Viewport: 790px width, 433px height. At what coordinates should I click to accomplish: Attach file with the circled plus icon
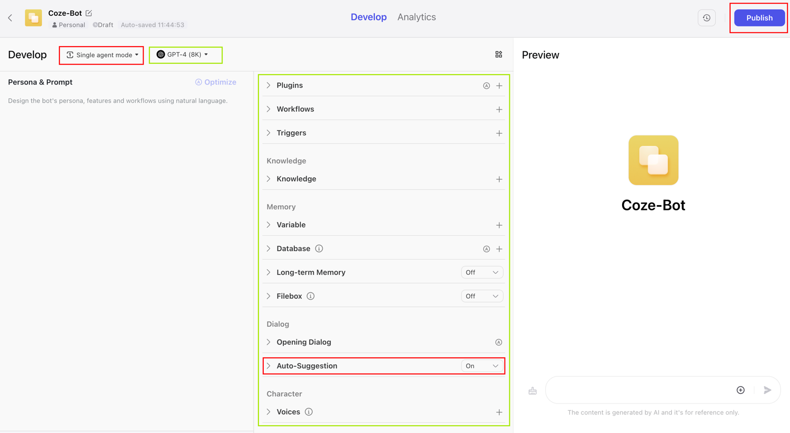[x=741, y=390]
